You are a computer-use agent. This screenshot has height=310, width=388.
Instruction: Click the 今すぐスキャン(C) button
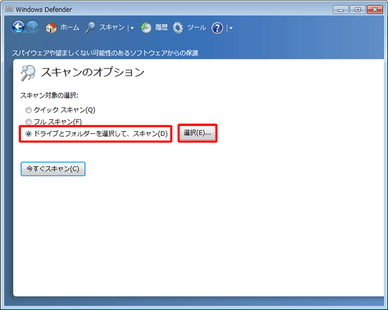53,169
